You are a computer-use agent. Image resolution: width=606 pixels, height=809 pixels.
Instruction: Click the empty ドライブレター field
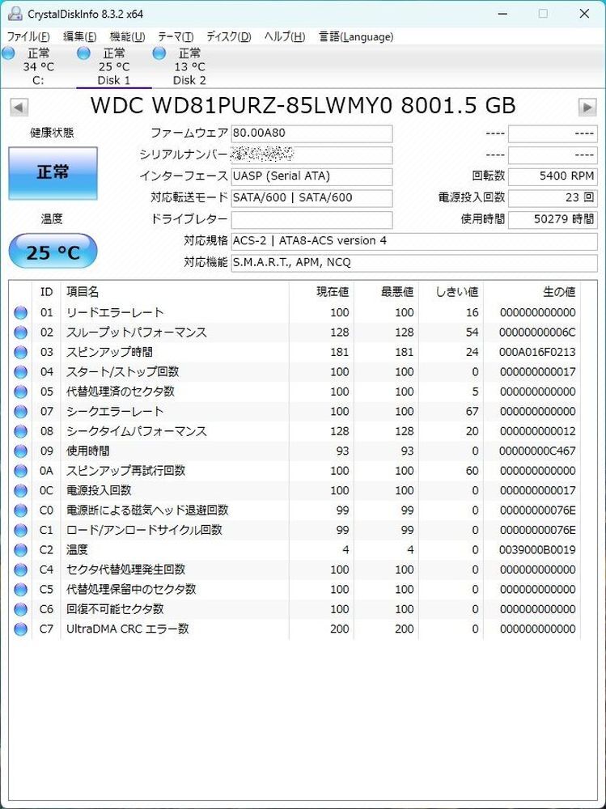coord(311,220)
